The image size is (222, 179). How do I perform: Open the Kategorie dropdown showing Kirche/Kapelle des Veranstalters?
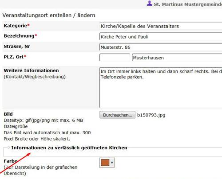161,26
